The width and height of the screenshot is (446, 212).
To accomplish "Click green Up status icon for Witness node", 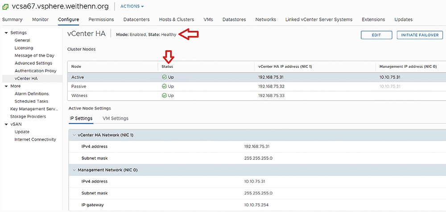I will (x=164, y=95).
